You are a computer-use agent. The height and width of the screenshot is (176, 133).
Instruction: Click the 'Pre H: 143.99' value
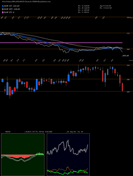[x=84, y=8]
